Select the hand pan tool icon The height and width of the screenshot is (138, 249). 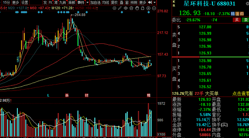tap(137, 8)
